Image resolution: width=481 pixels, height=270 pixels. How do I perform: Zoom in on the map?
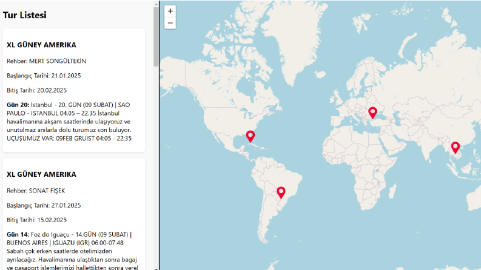point(170,11)
